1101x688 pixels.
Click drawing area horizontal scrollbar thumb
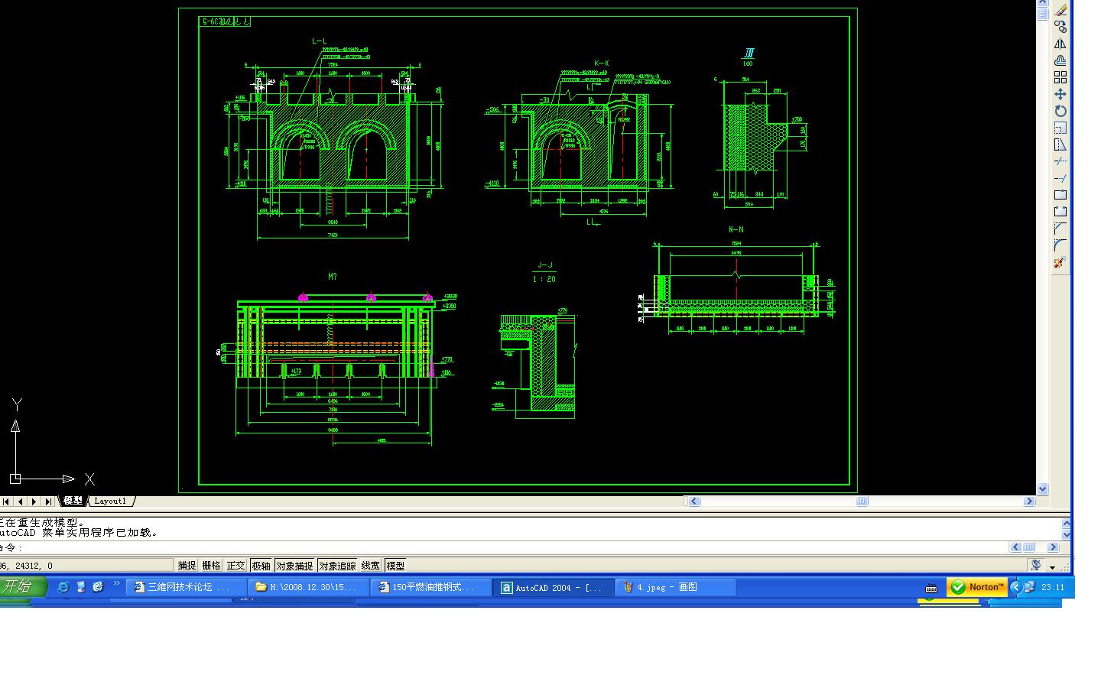click(862, 501)
